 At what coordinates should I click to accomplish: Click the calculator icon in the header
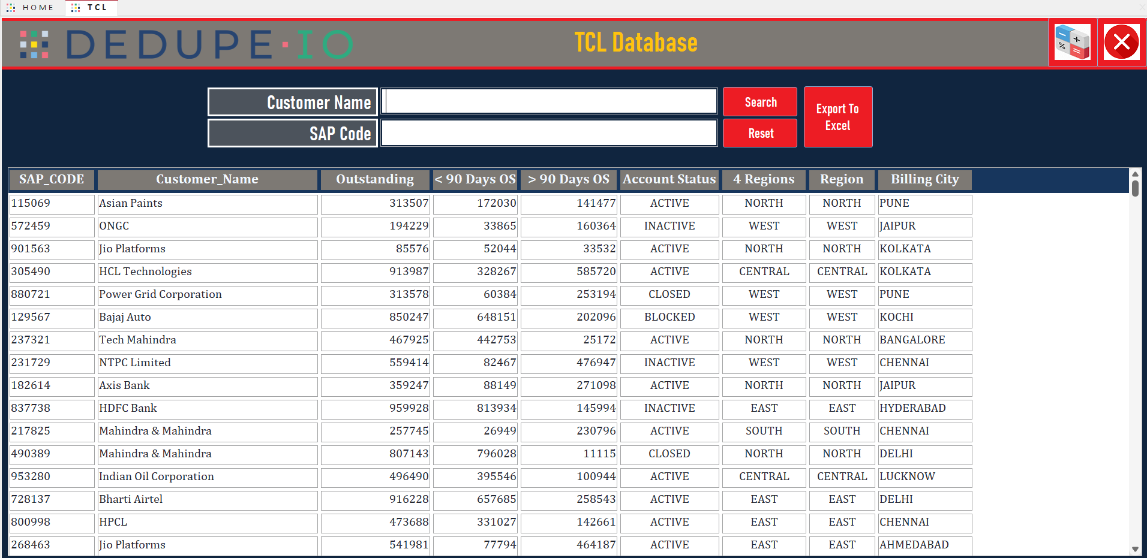tap(1073, 42)
